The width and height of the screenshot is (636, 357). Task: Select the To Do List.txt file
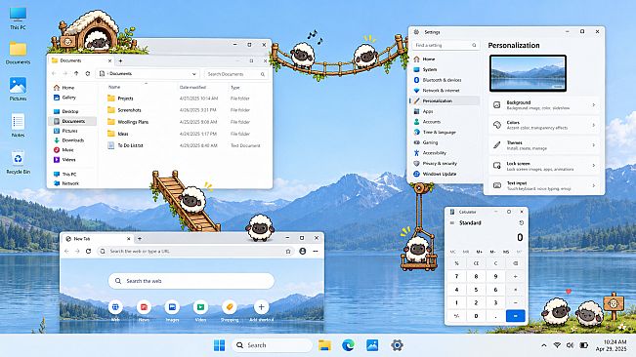point(184,145)
